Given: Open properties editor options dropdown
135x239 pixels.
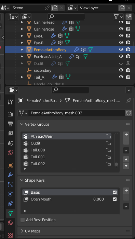Looking at the screenshot, I should (129, 90).
